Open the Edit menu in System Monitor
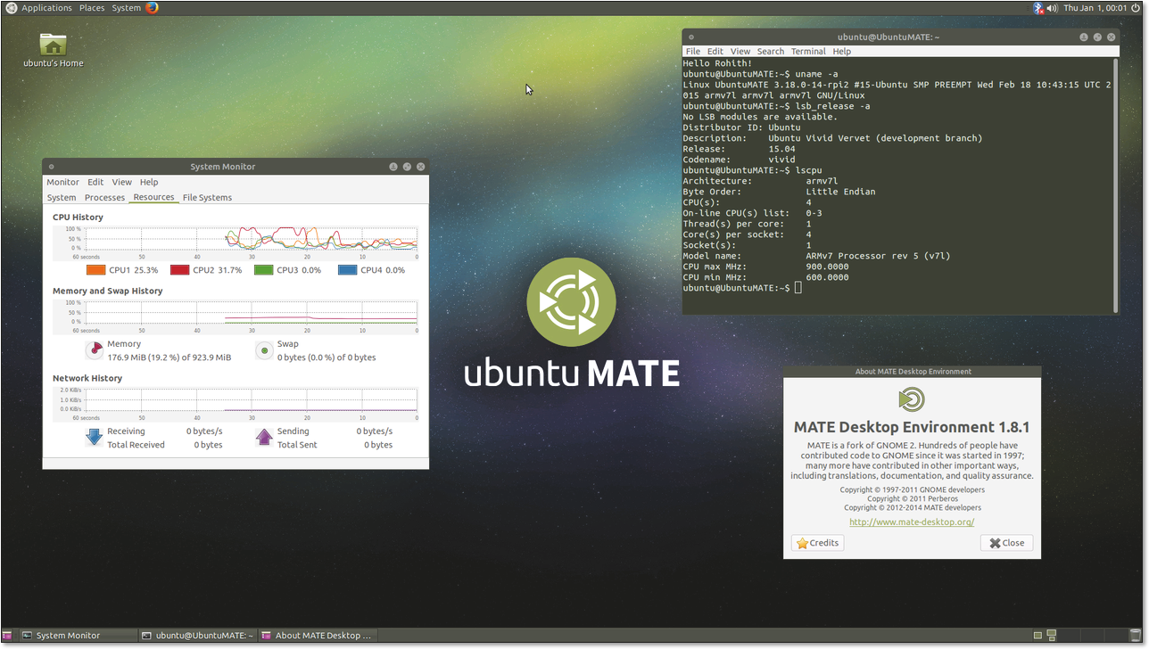This screenshot has width=1149, height=649. [95, 182]
